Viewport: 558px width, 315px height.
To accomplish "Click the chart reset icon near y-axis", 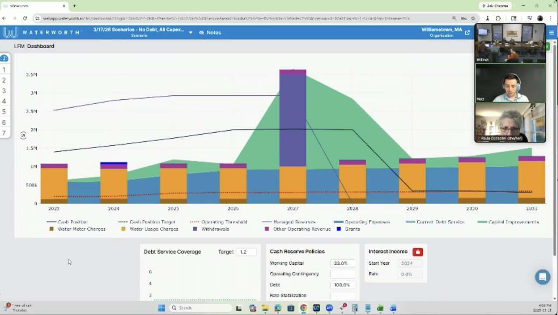I will pos(23,136).
